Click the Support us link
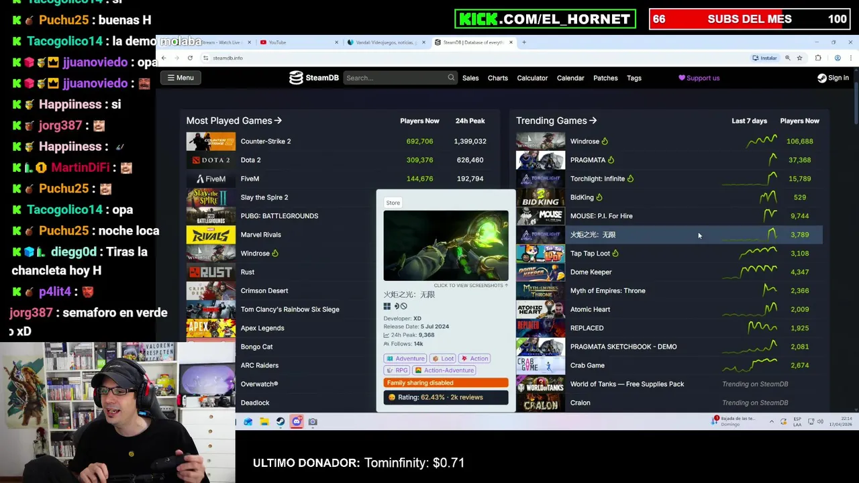 coord(699,78)
